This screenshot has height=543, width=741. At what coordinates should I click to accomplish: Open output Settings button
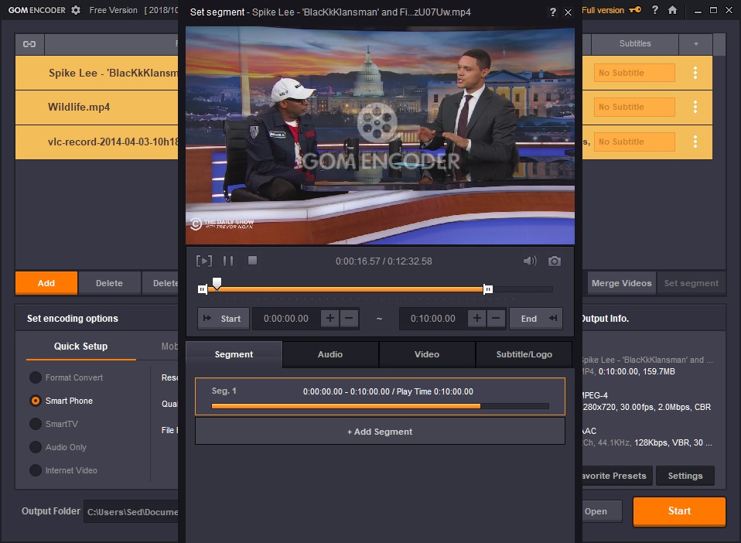[685, 476]
